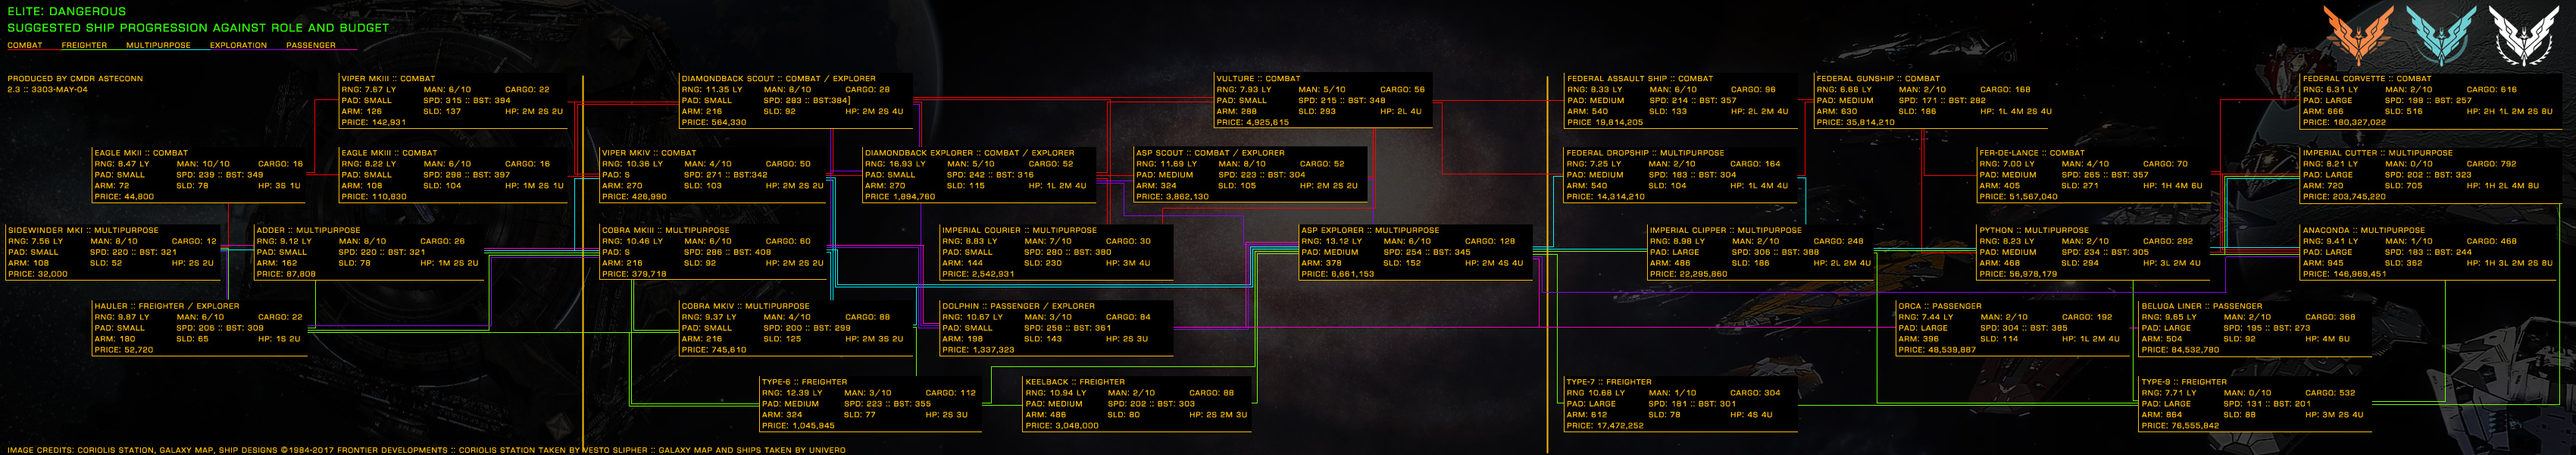The height and width of the screenshot is (455, 2576).
Task: Click Anaconda price "146,969,451"
Action: [x=2359, y=274]
